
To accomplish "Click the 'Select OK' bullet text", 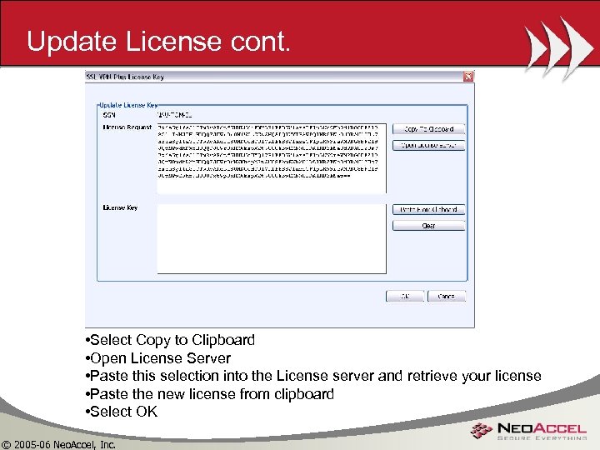I will [x=122, y=412].
